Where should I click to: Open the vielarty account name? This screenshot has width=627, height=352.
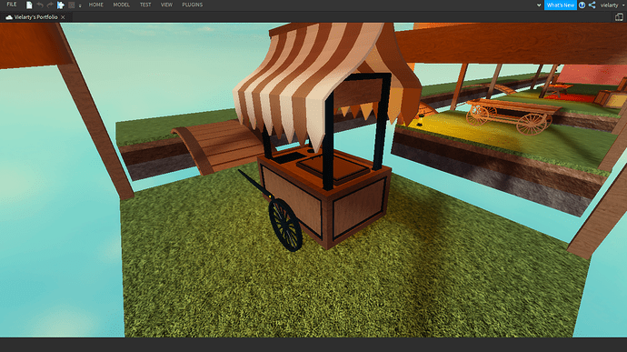[x=609, y=5]
